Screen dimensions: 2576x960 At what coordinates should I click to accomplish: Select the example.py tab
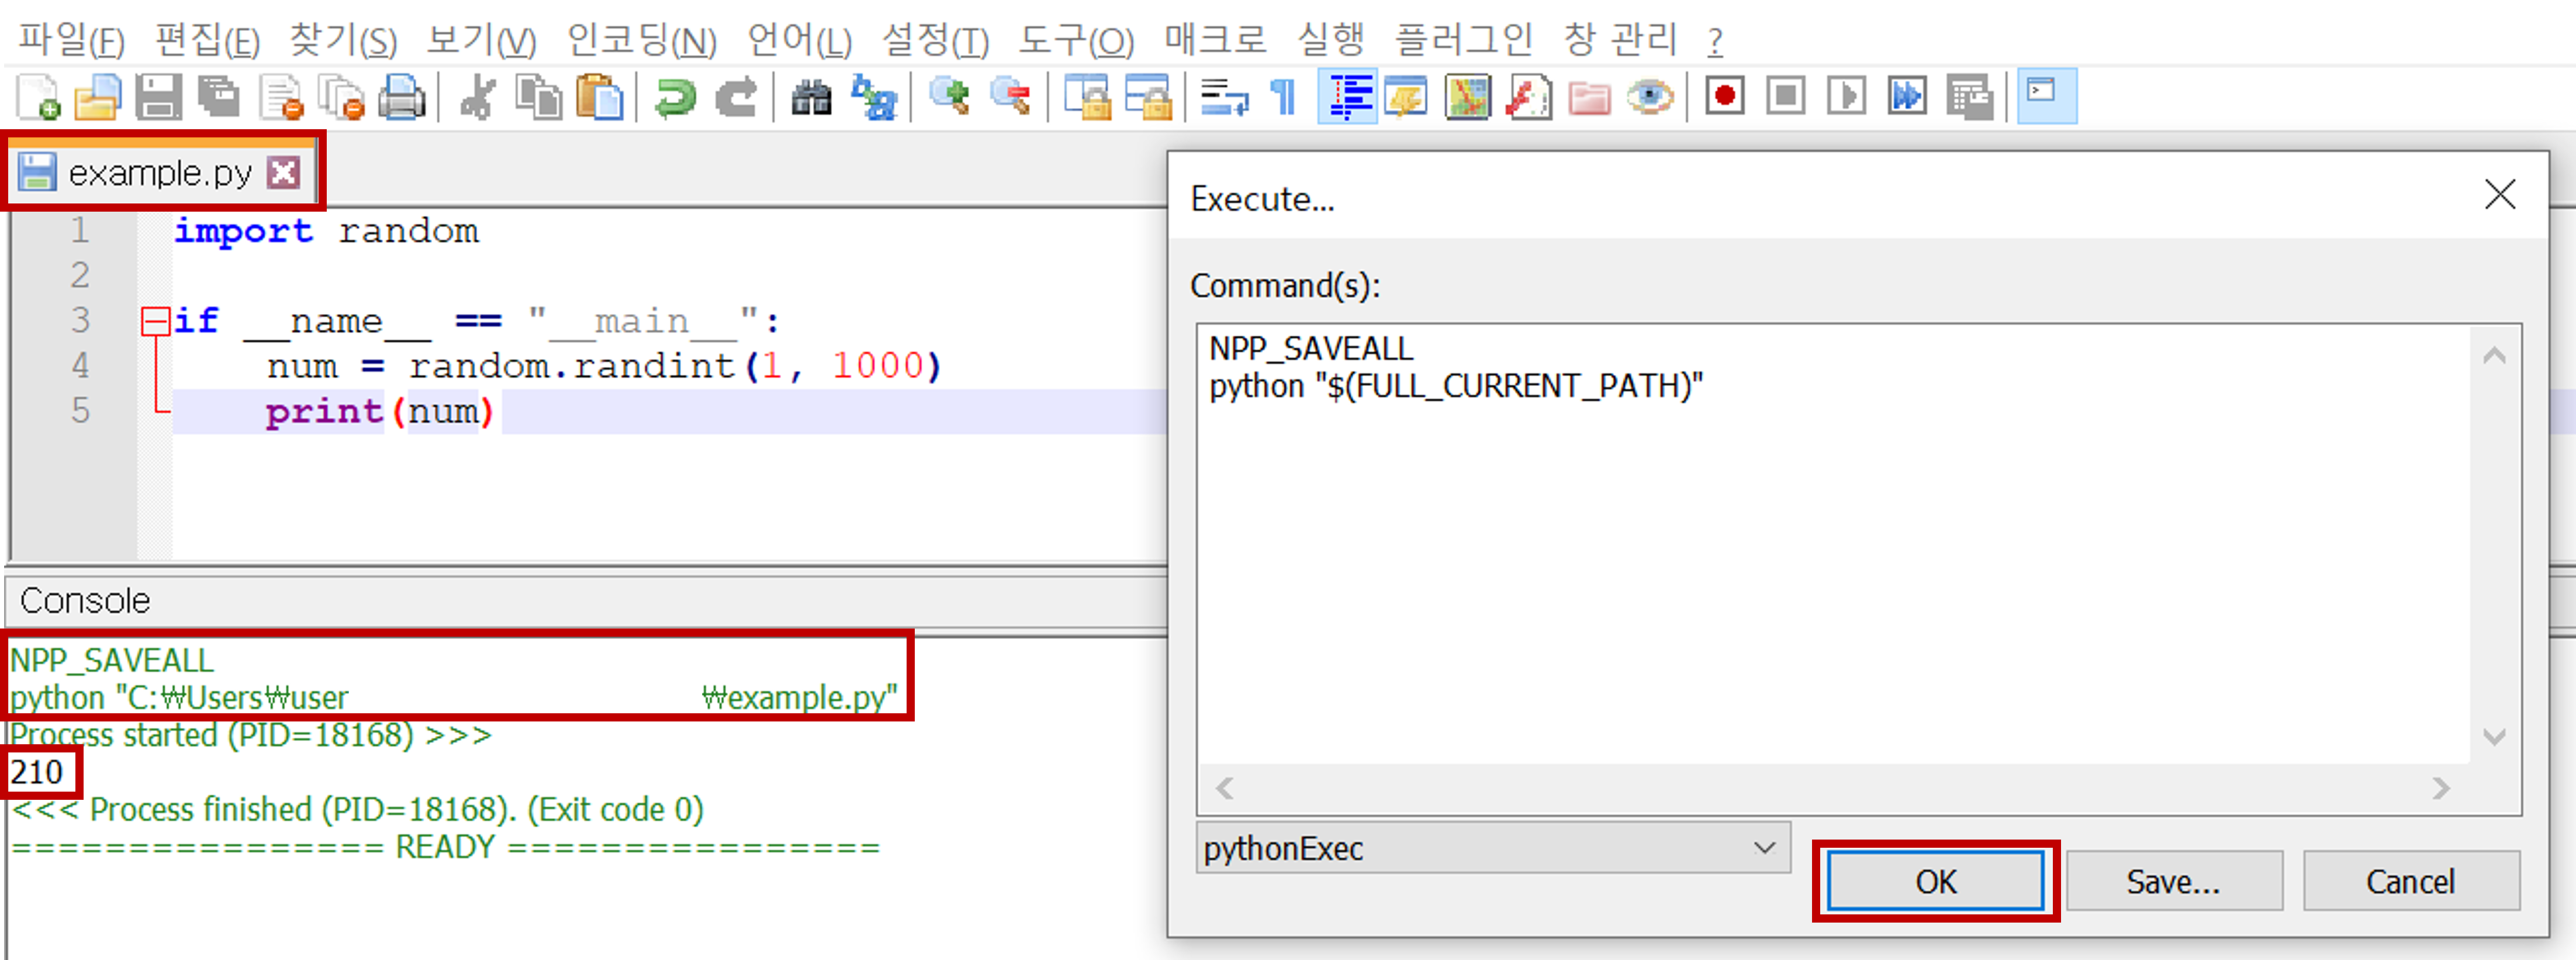tap(160, 173)
